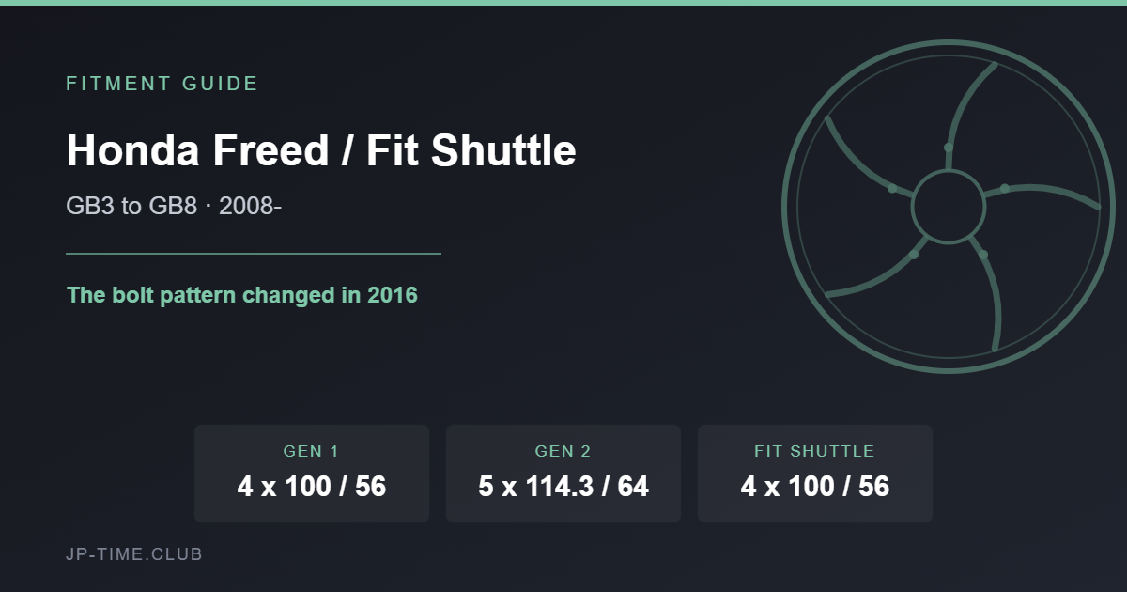This screenshot has height=592, width=1127.
Task: Open the JP-TIME.CLUB site link
Action: pyautogui.click(x=134, y=554)
